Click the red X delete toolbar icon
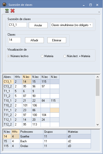Screen dimensions: 103x154 click(x=13, y=11)
